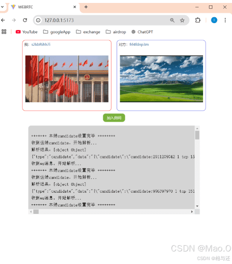Open the extensions puzzle icon
Image resolution: width=232 pixels, height=264 pixels.
pos(198,20)
